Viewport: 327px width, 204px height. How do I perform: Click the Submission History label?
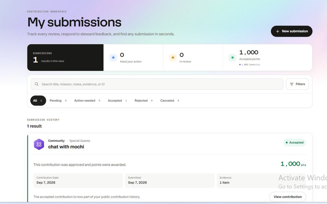(43, 120)
